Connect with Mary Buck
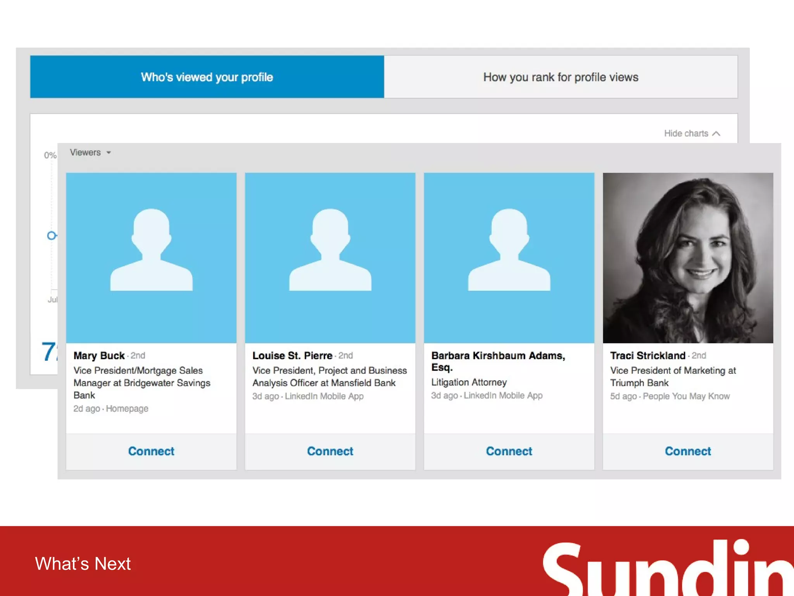794x596 pixels. pos(151,451)
